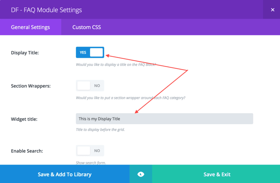Screen dimensions: 280x183
Task: Click the white knob of Display Title switch
Action: pyautogui.click(x=97, y=52)
